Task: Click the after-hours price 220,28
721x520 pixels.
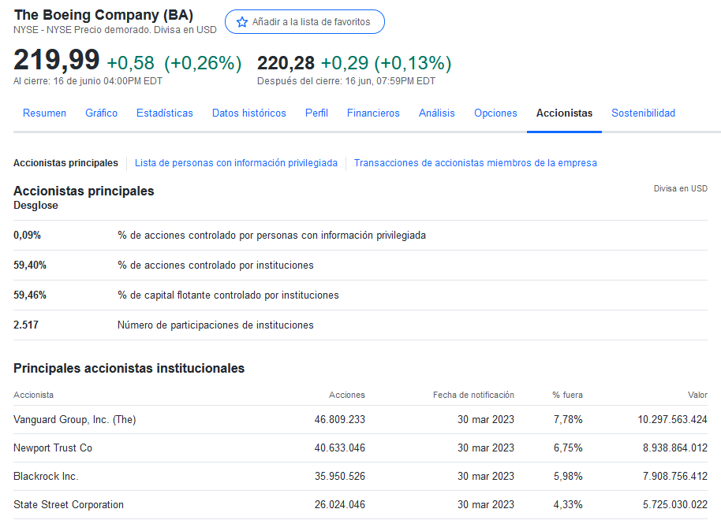Action: click(286, 63)
